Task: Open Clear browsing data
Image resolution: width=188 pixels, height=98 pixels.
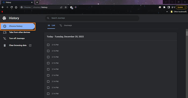Action: click(18, 45)
